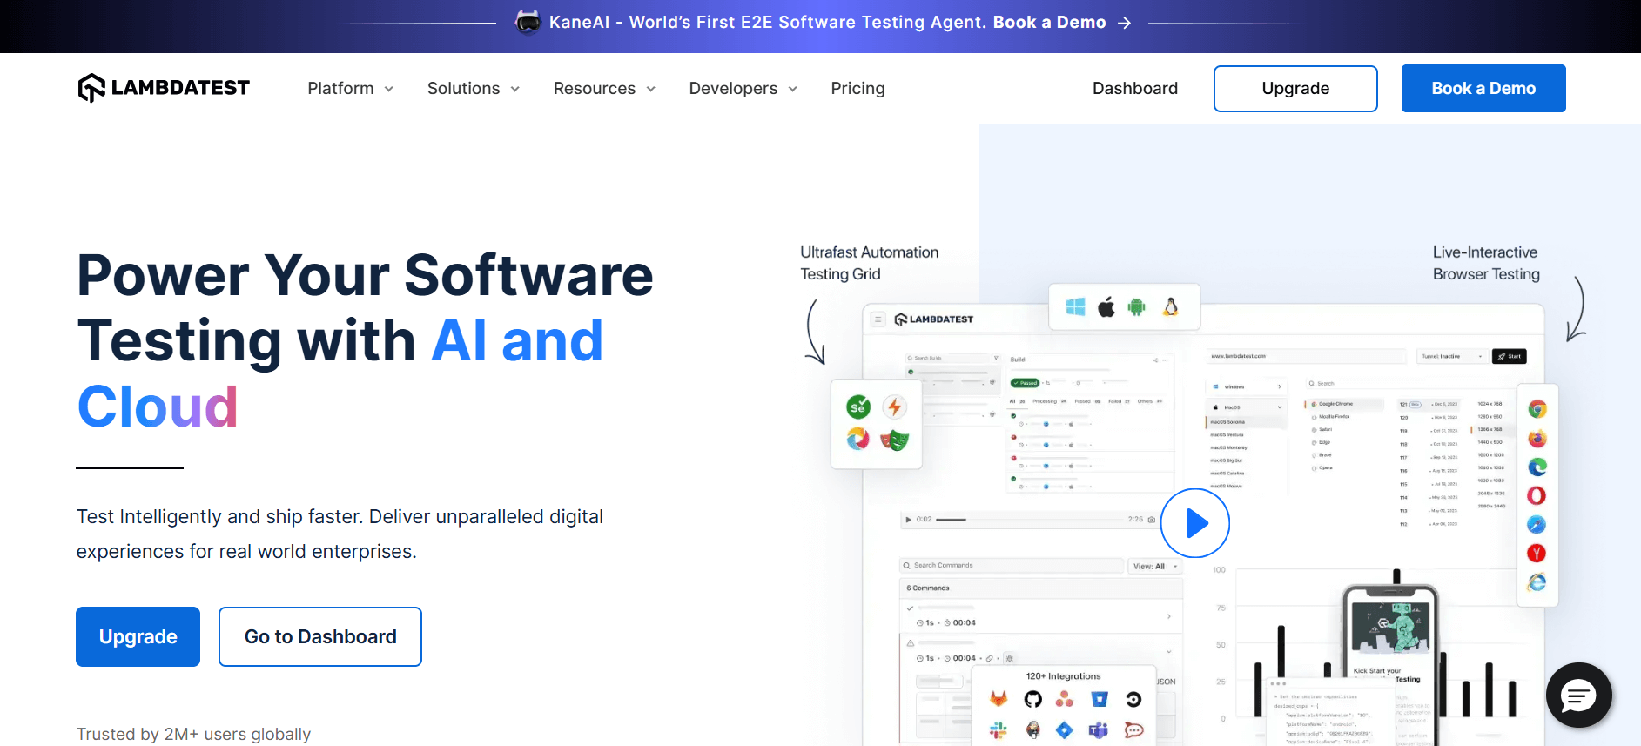The width and height of the screenshot is (1641, 746).
Task: Click the Windows OS icon
Action: point(1076,307)
